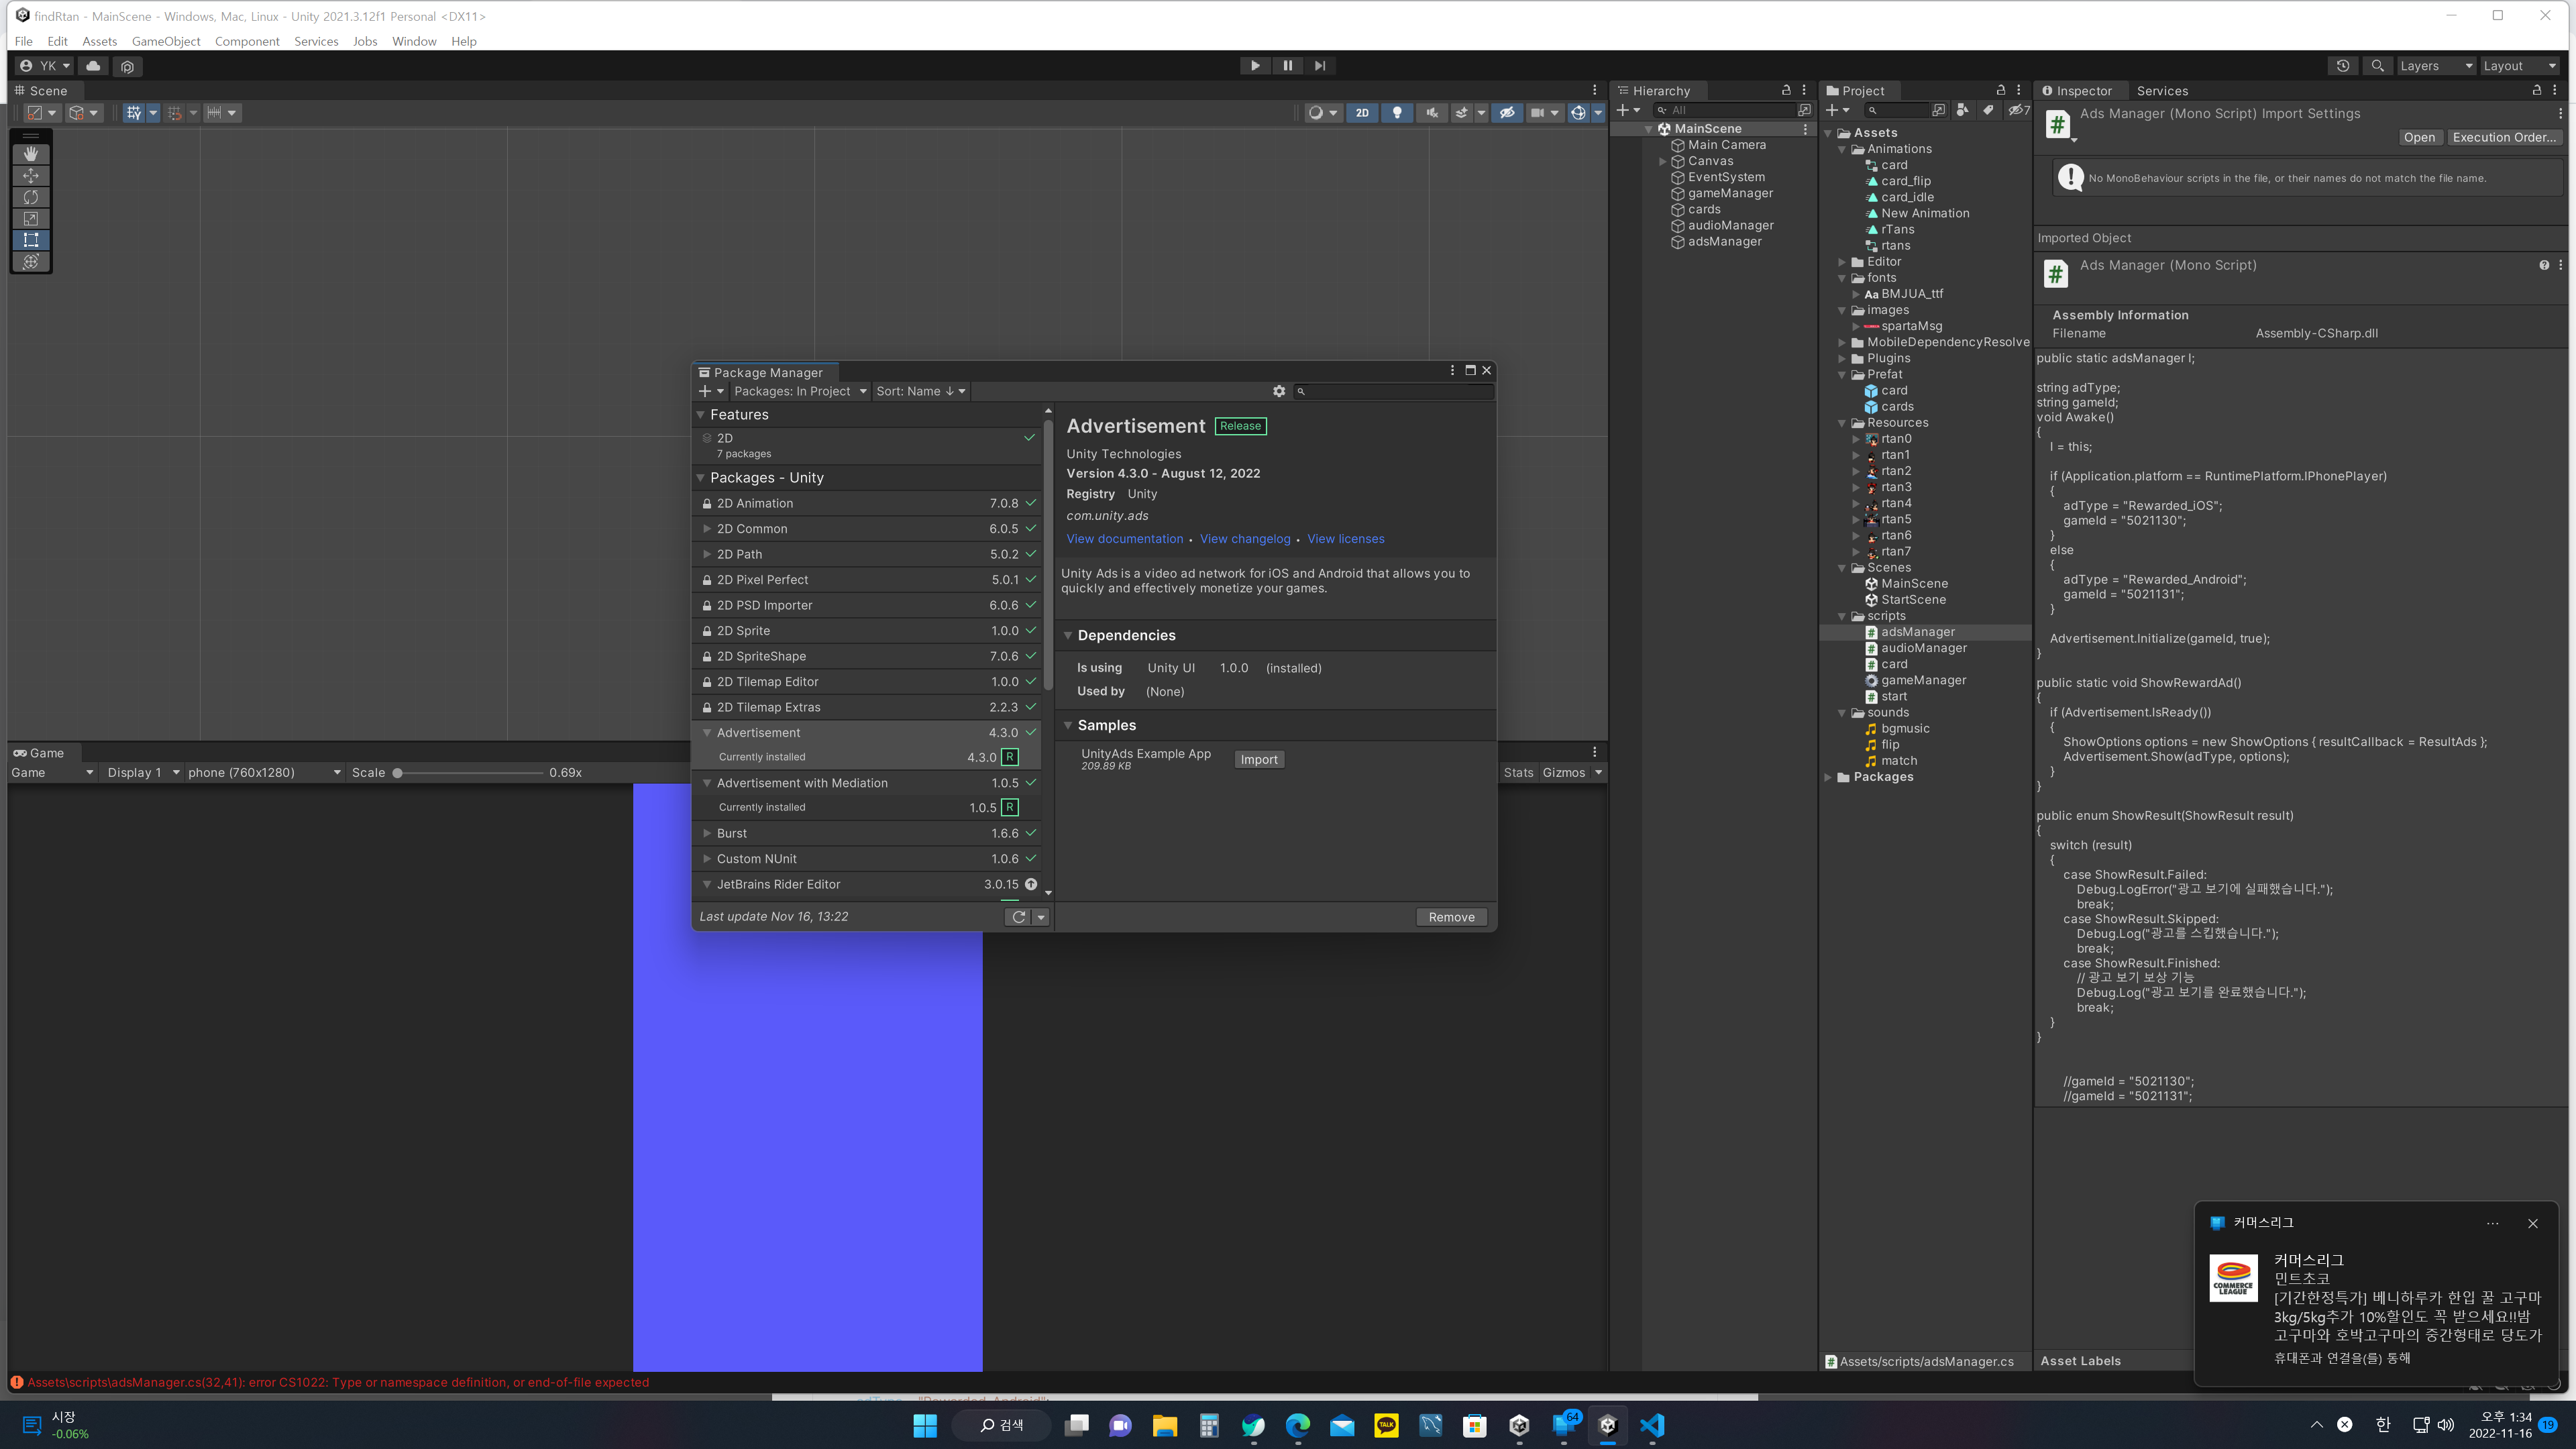Import UnityAds Example App sample
The image size is (2576, 1449).
point(1259,760)
